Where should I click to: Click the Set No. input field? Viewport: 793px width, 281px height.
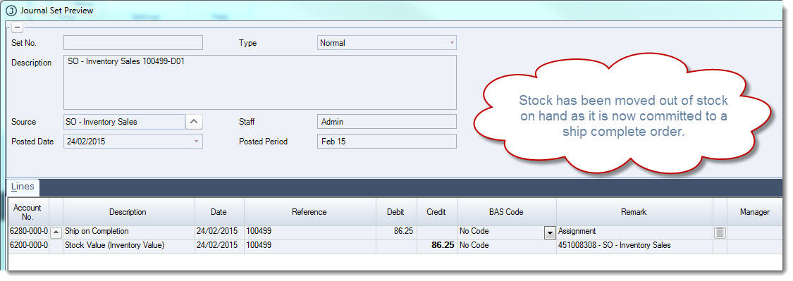133,43
